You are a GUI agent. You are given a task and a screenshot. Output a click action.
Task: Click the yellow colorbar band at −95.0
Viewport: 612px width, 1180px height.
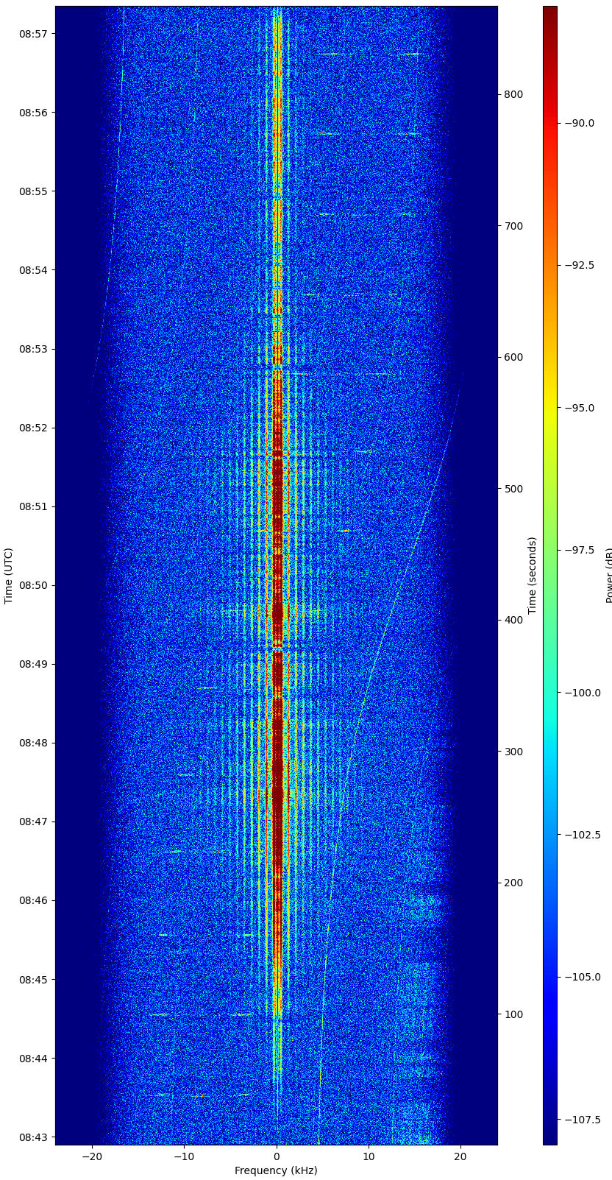(x=549, y=408)
